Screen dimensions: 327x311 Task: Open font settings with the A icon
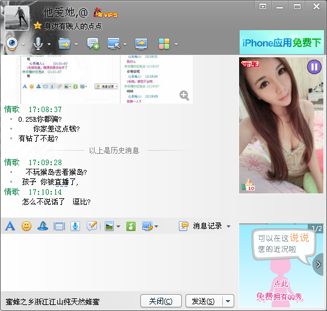pos(10,226)
